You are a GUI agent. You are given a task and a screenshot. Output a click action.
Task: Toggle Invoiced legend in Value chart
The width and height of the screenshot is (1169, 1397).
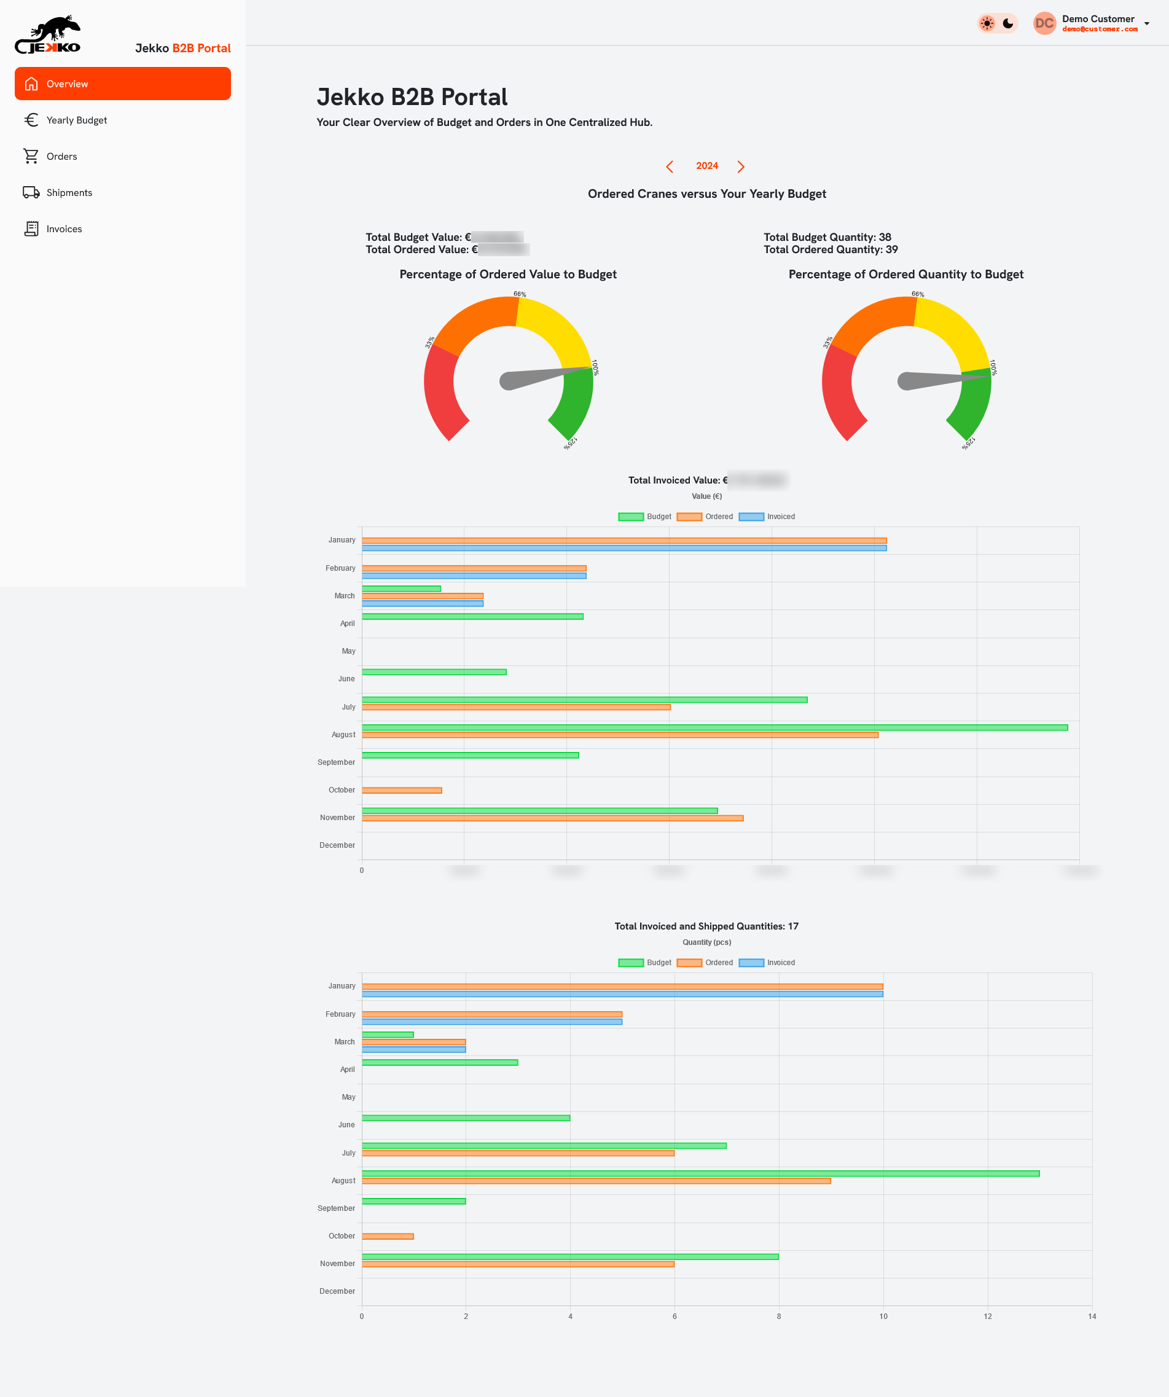tap(767, 517)
